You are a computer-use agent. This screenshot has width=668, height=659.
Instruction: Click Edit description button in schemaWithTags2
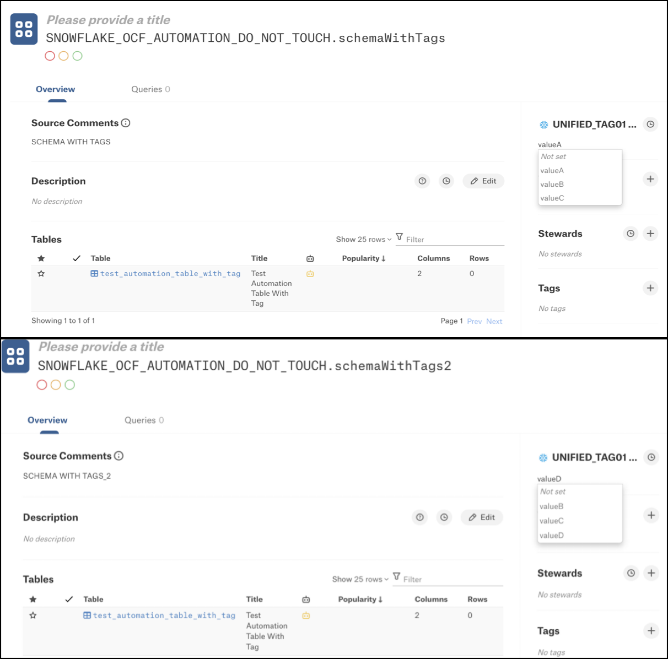(482, 517)
